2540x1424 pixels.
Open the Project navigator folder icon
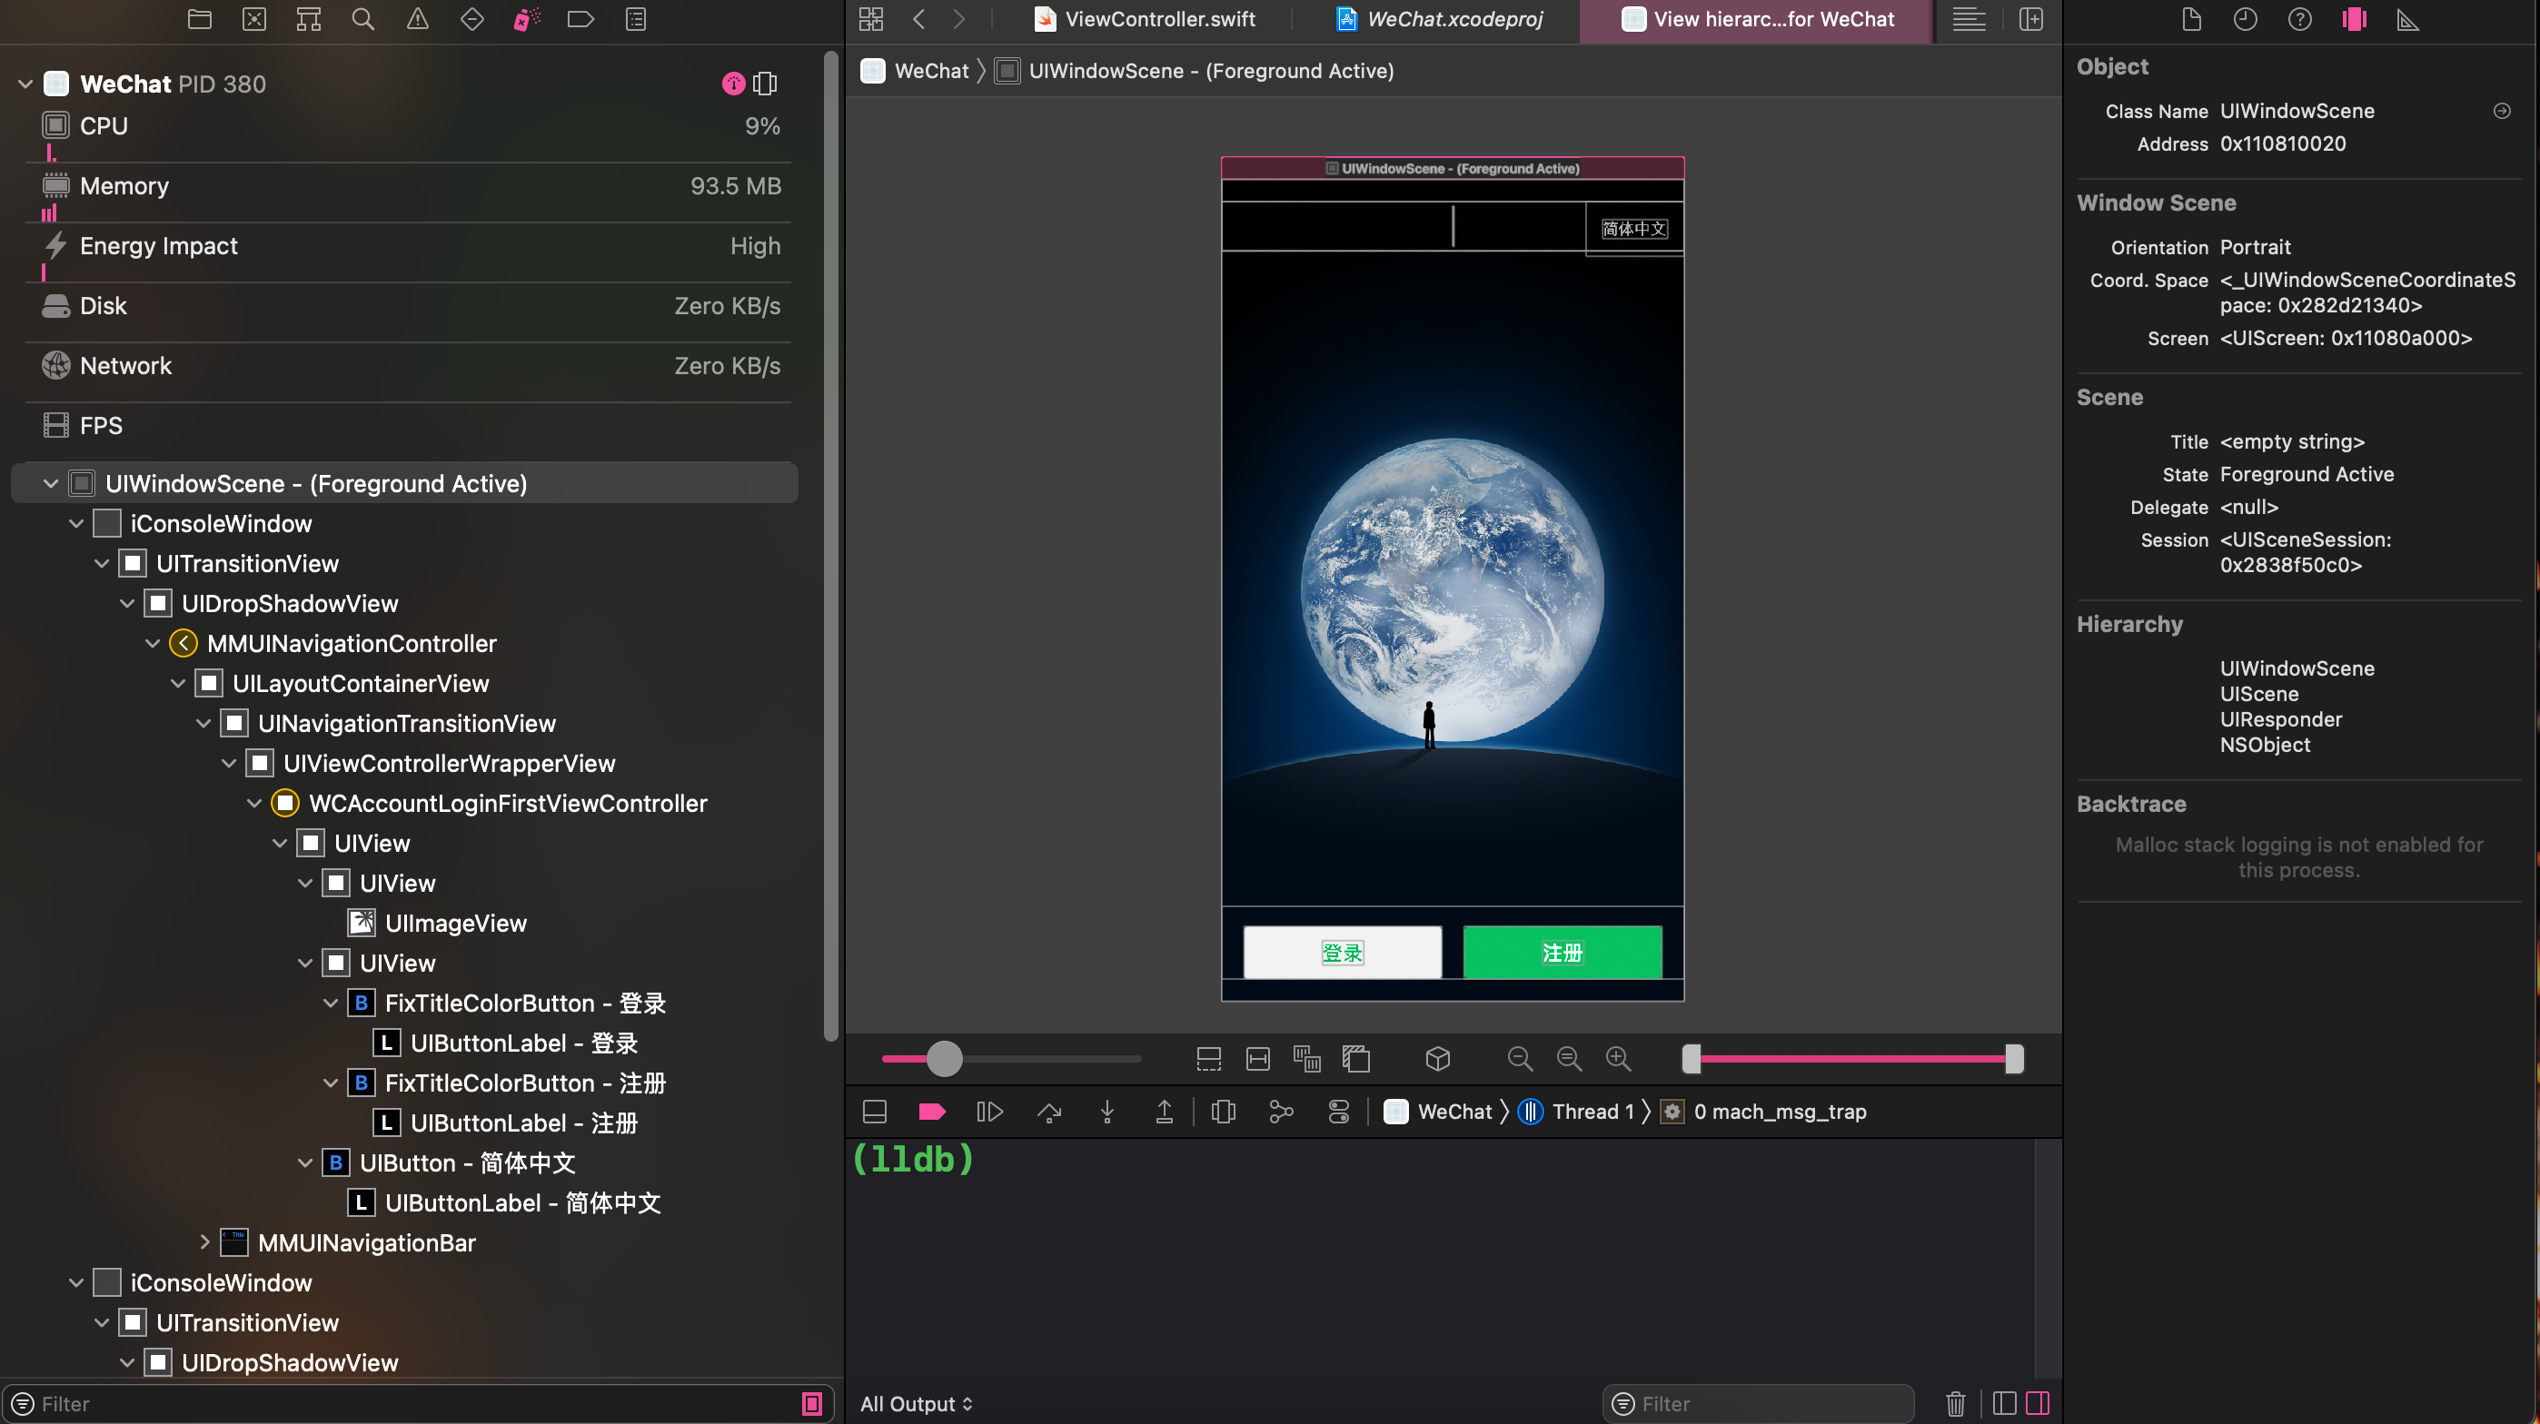click(199, 19)
